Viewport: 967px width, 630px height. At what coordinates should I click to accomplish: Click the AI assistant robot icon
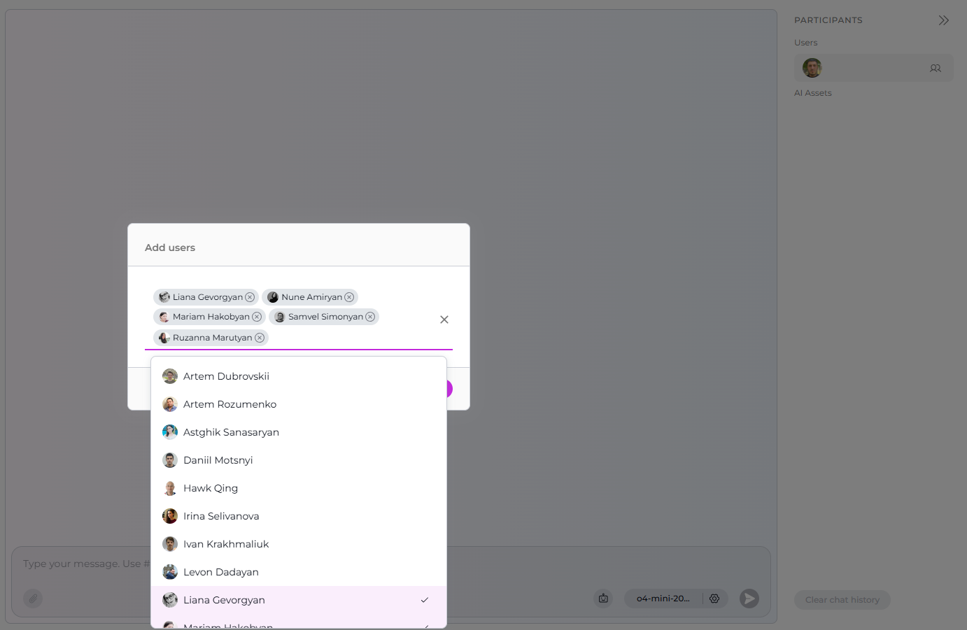[603, 599]
